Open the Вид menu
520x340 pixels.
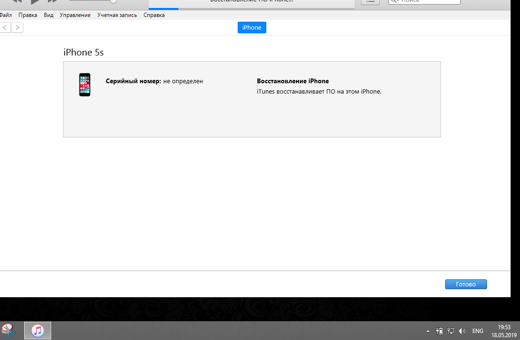tap(48, 15)
